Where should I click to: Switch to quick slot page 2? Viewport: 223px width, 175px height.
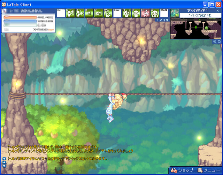pos(161,20)
